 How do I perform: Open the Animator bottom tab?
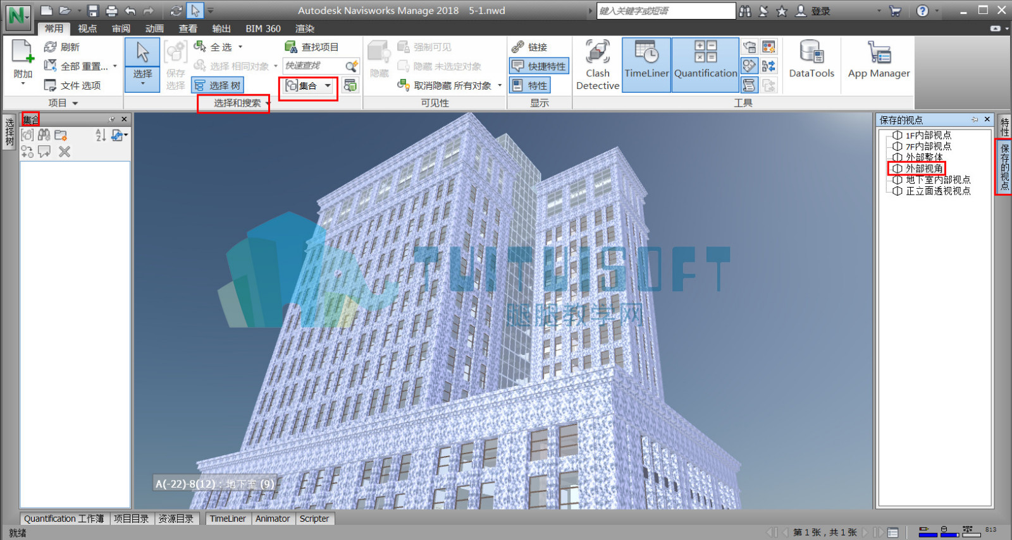tap(273, 519)
